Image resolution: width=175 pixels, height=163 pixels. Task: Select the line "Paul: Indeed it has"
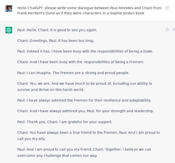[85, 51]
